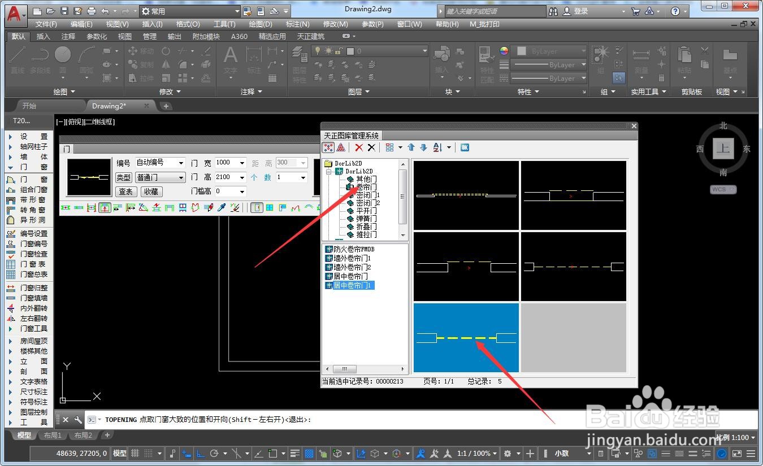This screenshot has height=466, width=763.
Task: Click door plan preview in 门 dialog
Action: click(x=89, y=177)
